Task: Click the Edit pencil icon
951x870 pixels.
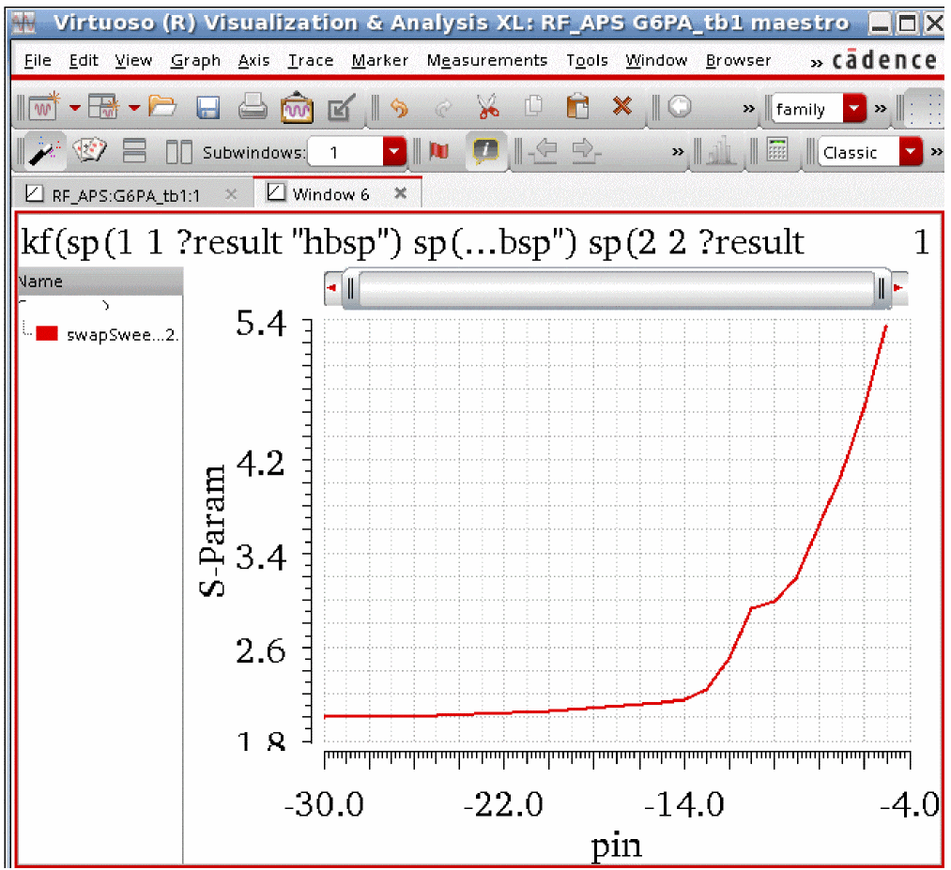Action: (340, 108)
